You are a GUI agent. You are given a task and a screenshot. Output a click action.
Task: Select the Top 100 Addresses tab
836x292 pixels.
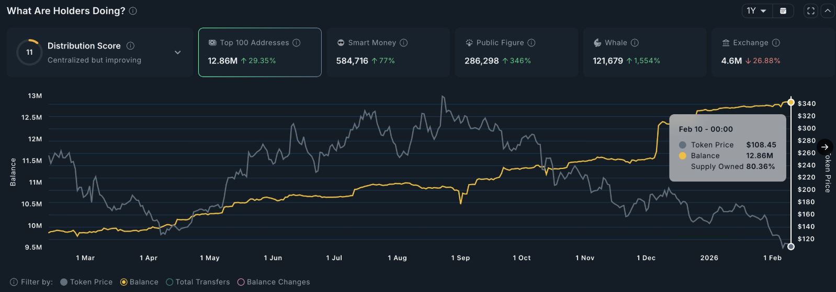click(x=259, y=52)
